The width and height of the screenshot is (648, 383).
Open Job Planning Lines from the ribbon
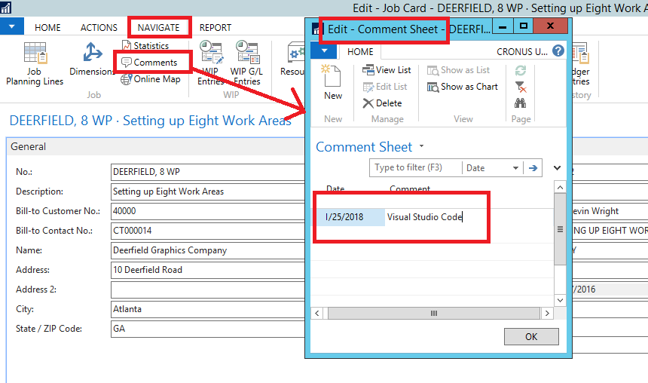point(35,63)
